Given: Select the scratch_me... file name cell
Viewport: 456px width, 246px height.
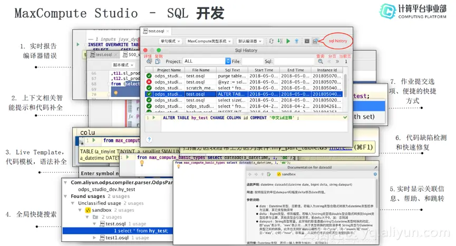Looking at the screenshot, I should (x=201, y=88).
